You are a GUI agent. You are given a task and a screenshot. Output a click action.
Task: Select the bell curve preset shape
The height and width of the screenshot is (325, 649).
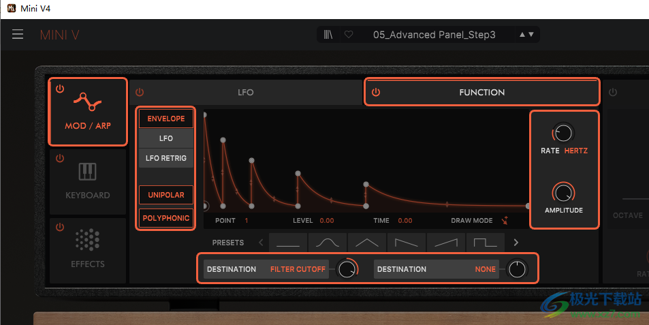coord(328,243)
